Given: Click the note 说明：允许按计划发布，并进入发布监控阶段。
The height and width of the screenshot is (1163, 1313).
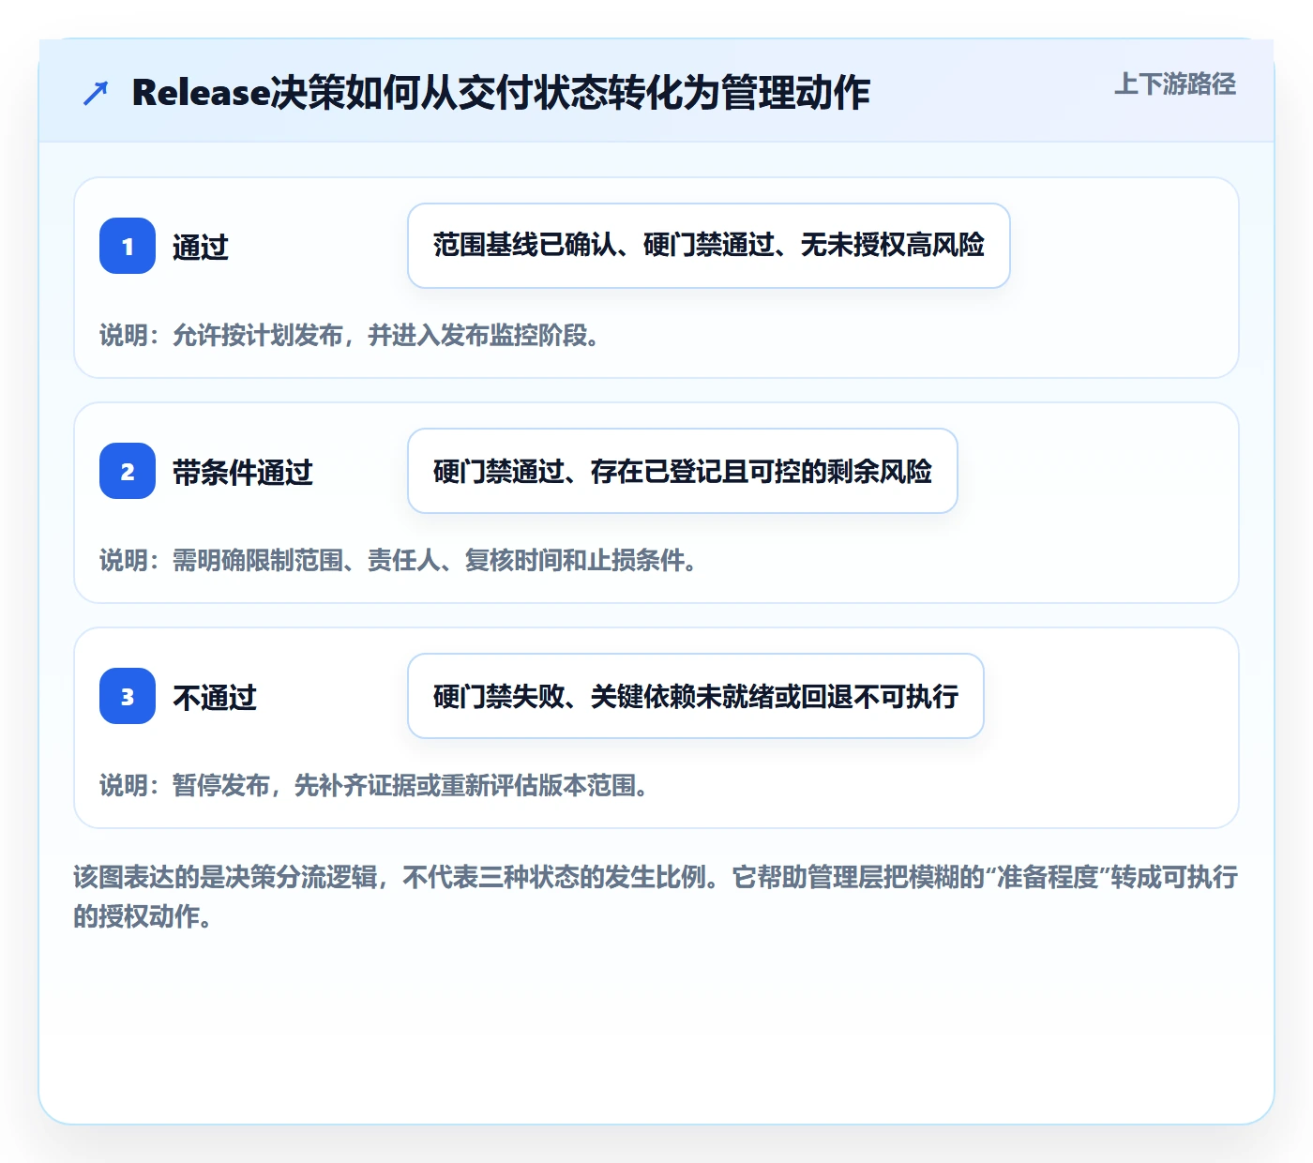Looking at the screenshot, I should click(x=350, y=335).
